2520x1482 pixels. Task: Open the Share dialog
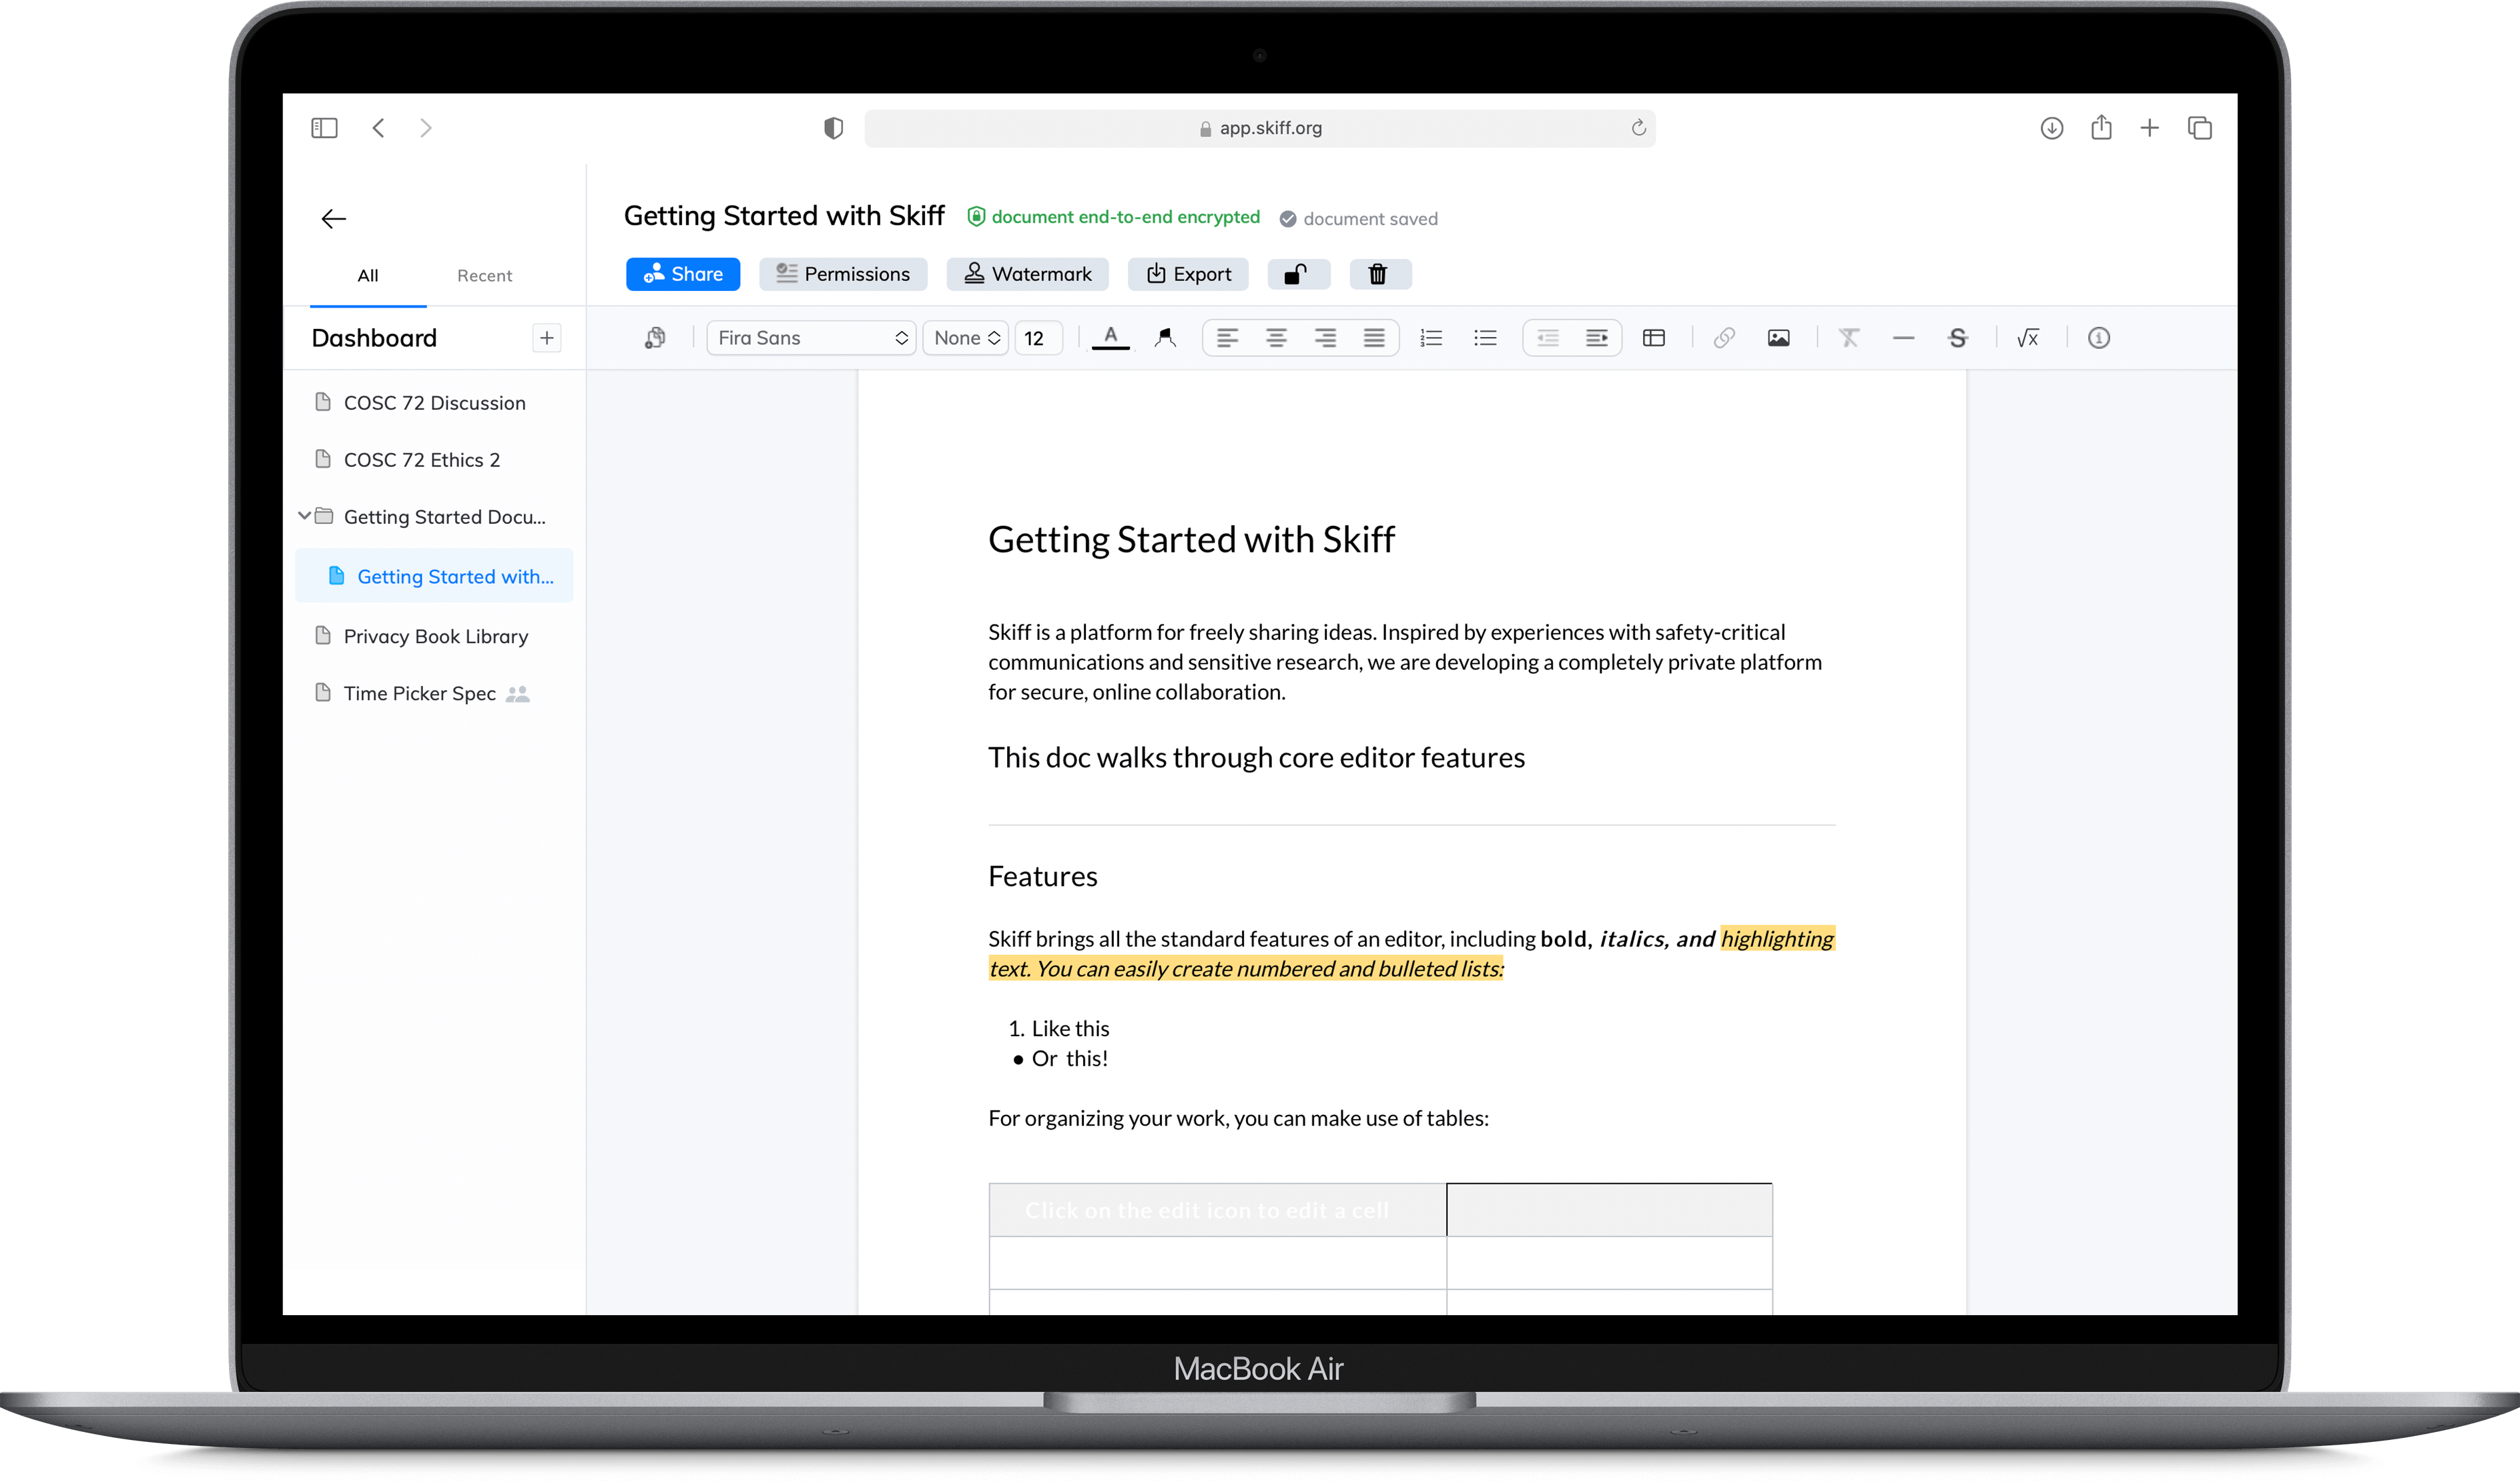tap(683, 273)
